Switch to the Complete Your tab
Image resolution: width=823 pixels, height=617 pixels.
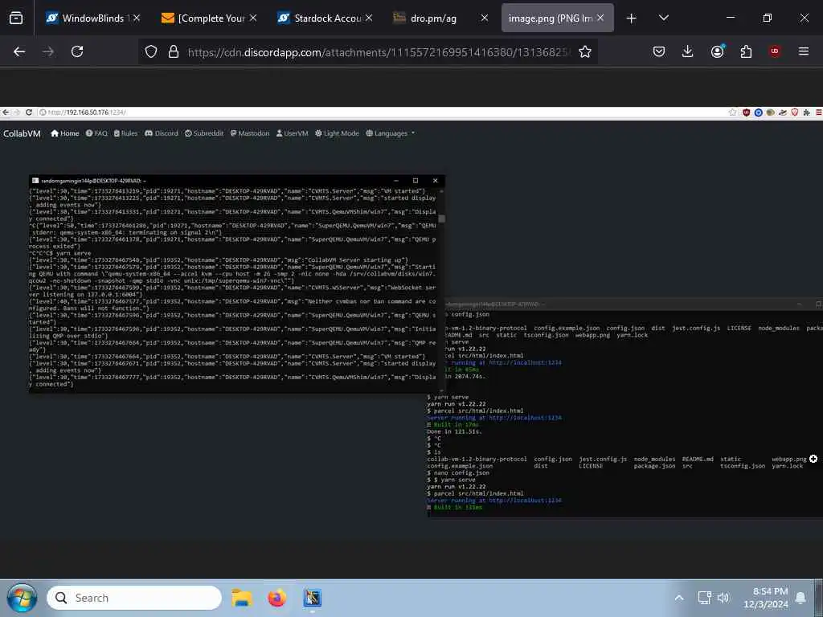[x=209, y=18]
